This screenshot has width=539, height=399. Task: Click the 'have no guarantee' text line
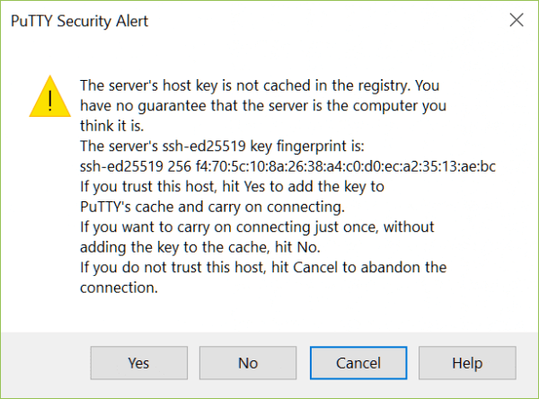263,106
